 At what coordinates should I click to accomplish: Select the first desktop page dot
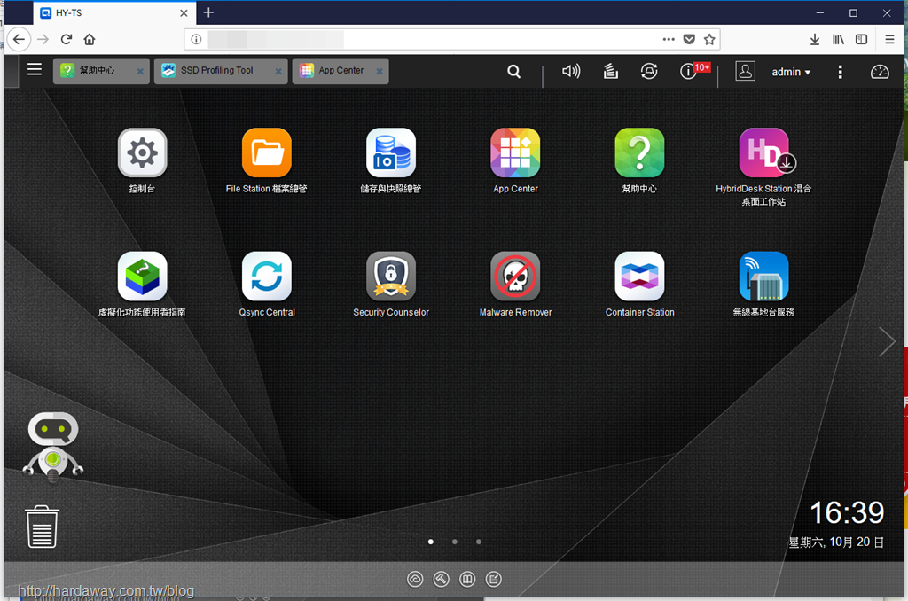point(431,542)
